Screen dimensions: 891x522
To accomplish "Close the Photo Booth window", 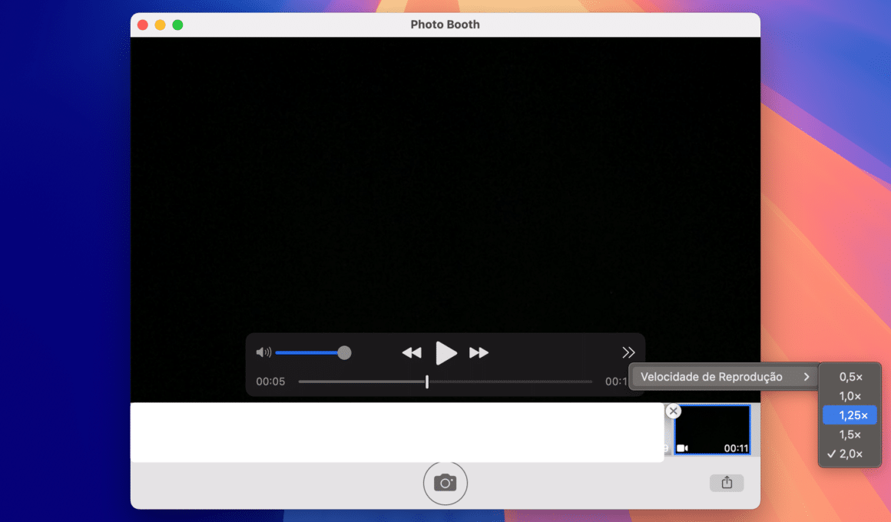I will point(143,25).
